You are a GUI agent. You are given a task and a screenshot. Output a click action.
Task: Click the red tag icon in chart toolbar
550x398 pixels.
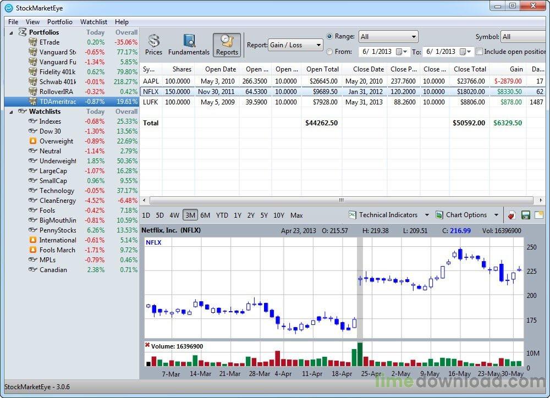click(x=512, y=215)
